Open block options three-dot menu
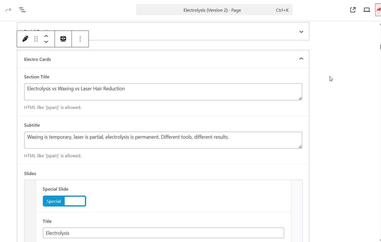The height and width of the screenshot is (242, 381). click(x=80, y=39)
